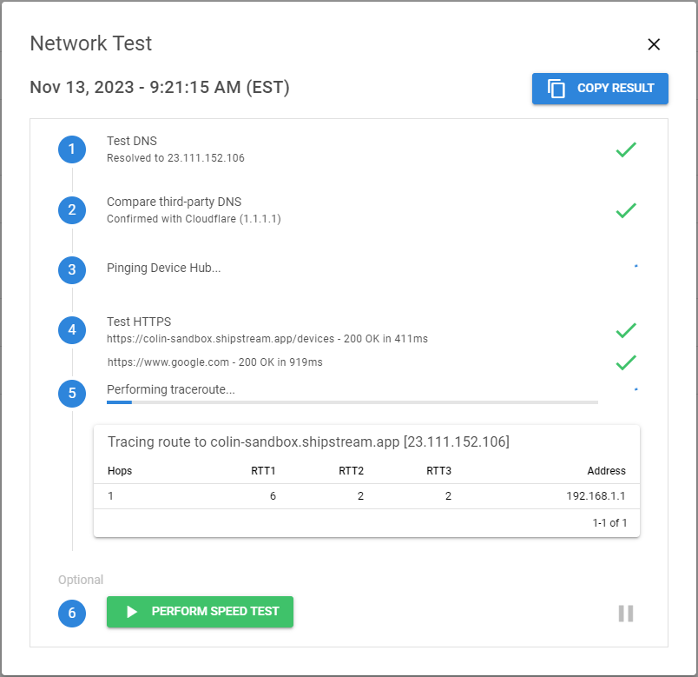Click the checkmark for the shipstream devices HTTPS result

(626, 330)
